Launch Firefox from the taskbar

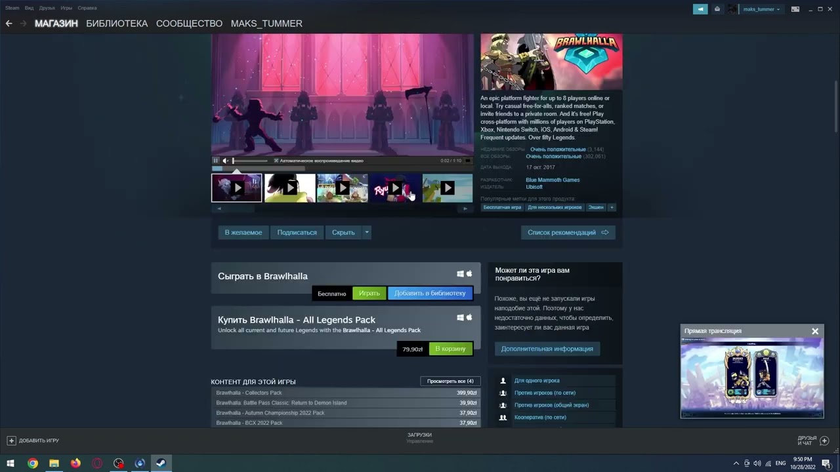75,463
